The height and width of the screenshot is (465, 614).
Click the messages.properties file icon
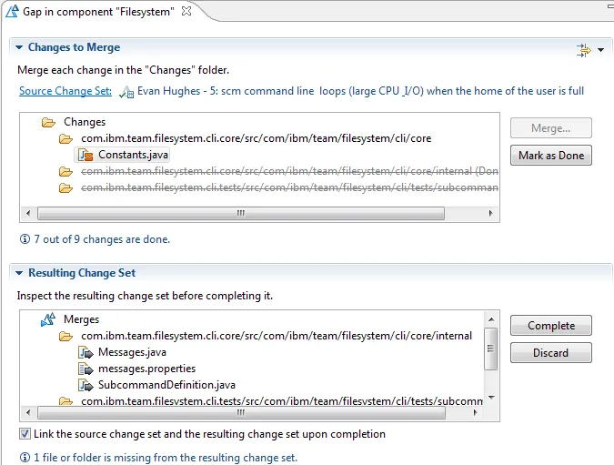[x=86, y=369]
